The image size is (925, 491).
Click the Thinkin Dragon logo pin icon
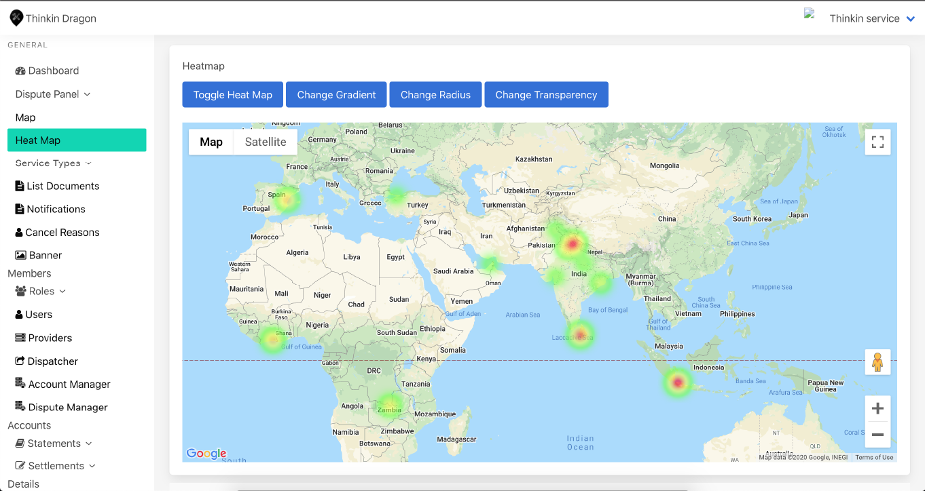pyautogui.click(x=16, y=18)
